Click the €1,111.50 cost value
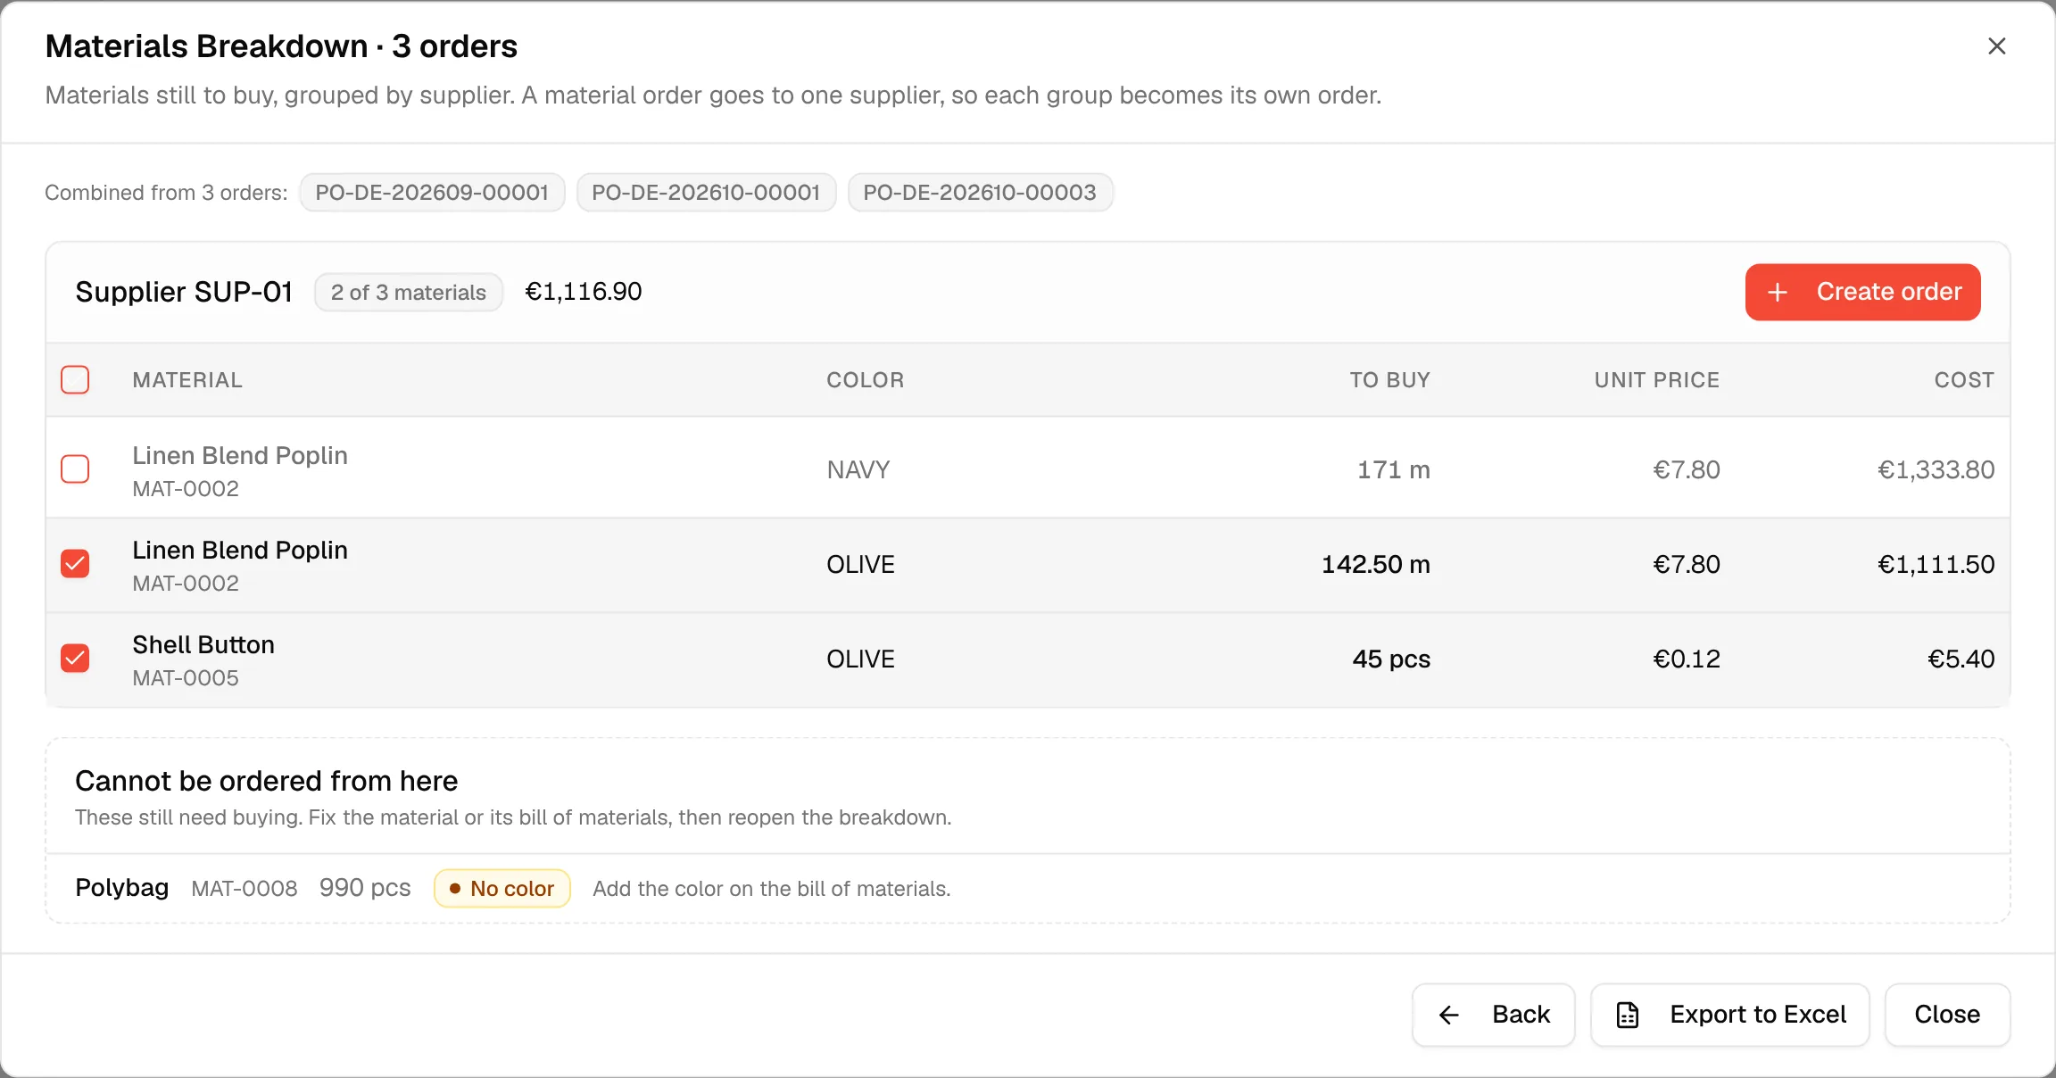2056x1078 pixels. (1936, 564)
